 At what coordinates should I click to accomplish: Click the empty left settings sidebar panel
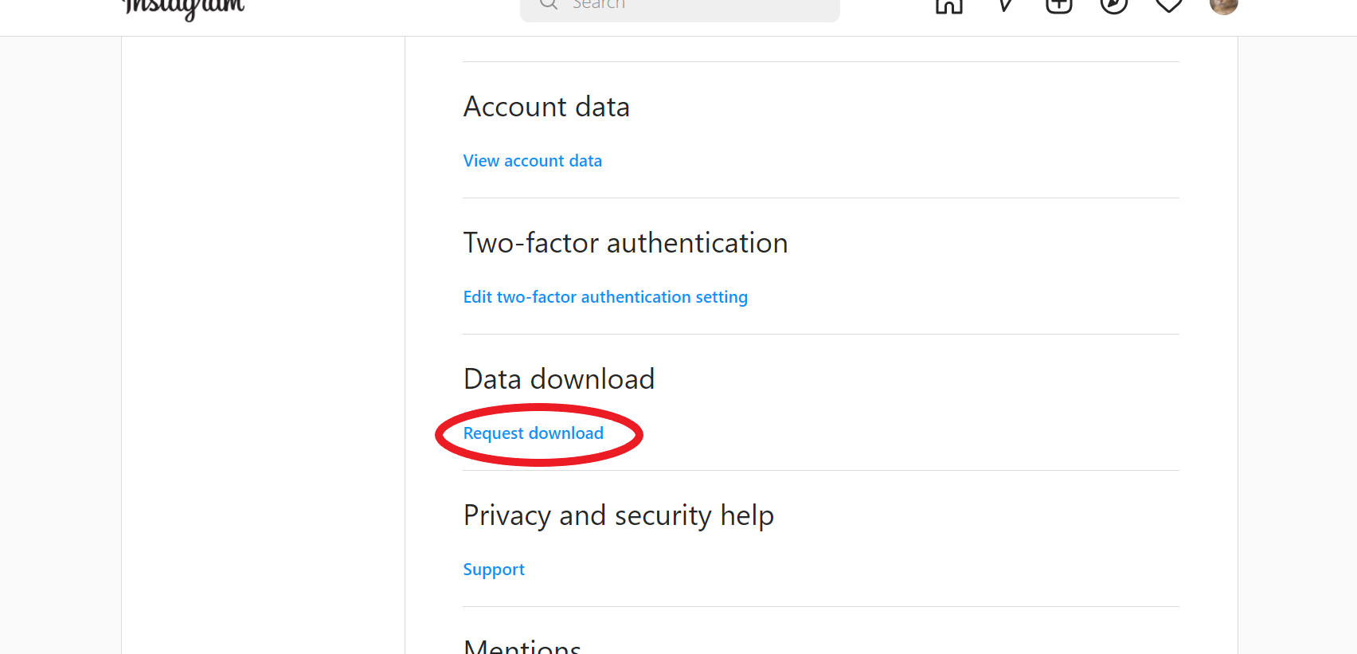(263, 345)
